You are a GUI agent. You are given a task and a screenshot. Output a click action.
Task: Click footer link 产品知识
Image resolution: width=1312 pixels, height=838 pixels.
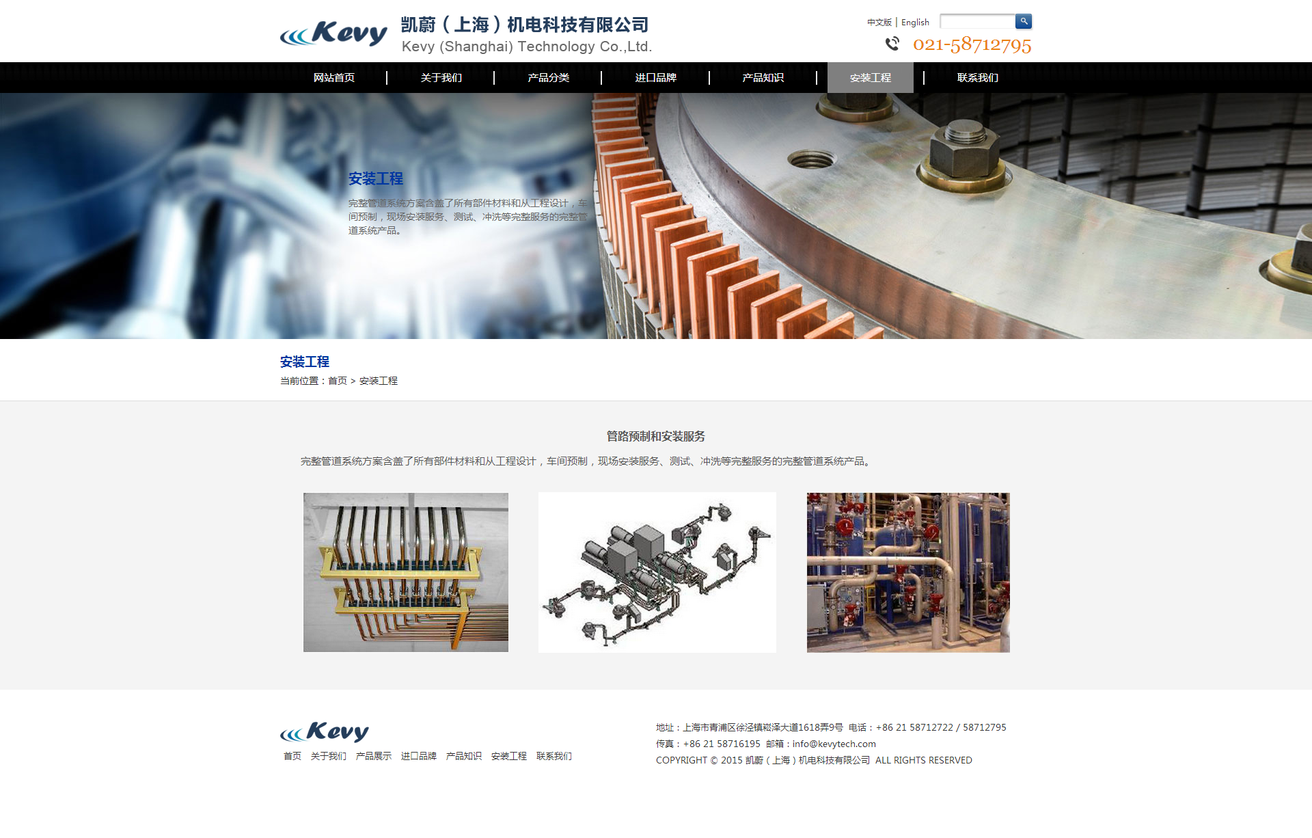(x=464, y=756)
